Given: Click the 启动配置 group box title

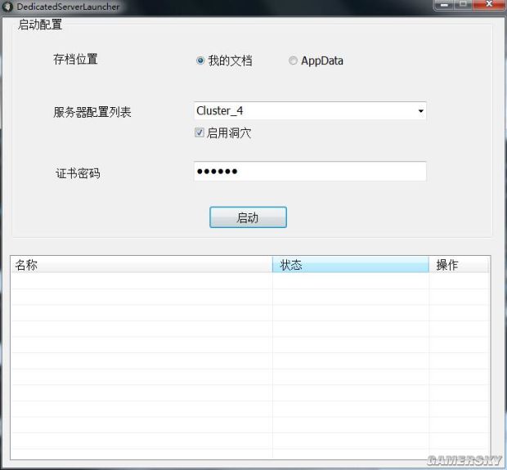Looking at the screenshot, I should tap(39, 24).
